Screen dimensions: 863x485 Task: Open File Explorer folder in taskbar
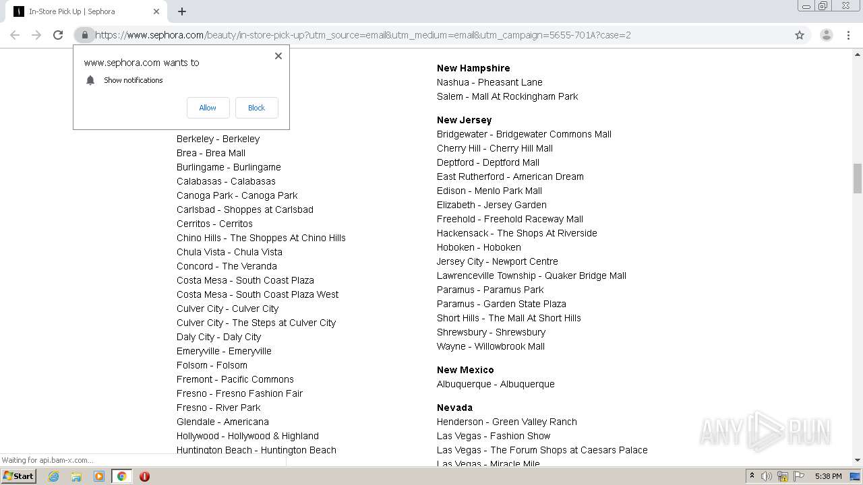(76, 476)
